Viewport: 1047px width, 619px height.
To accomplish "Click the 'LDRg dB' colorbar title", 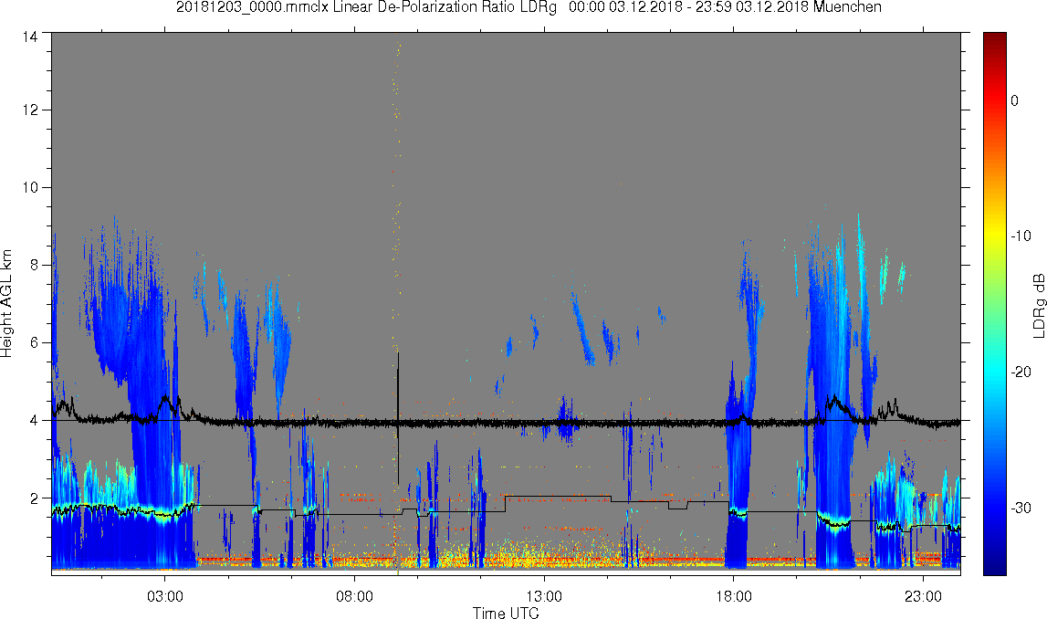I will (1039, 305).
